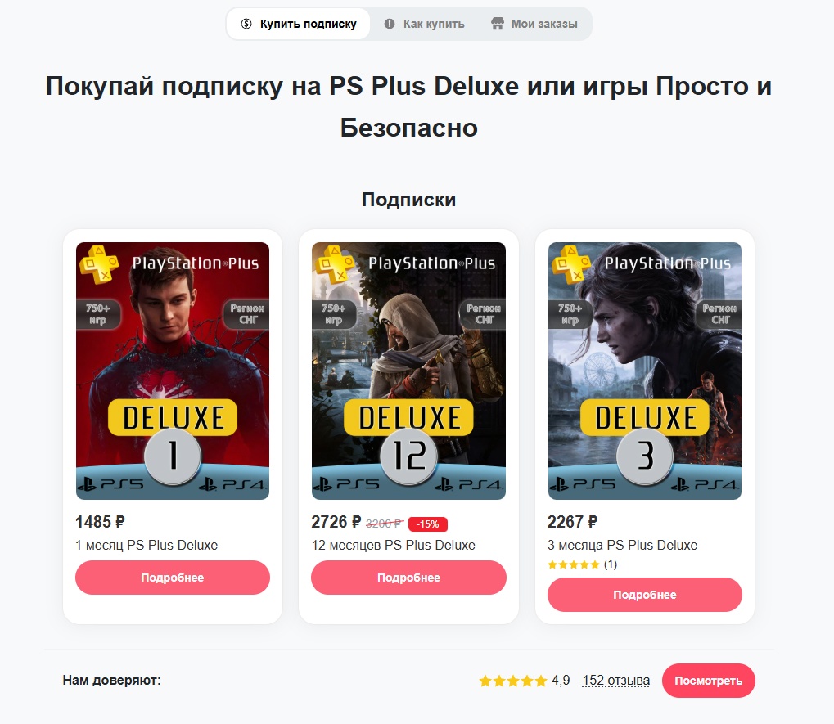
Task: Click the five-star rating under 3 месяца product
Action: tap(574, 564)
